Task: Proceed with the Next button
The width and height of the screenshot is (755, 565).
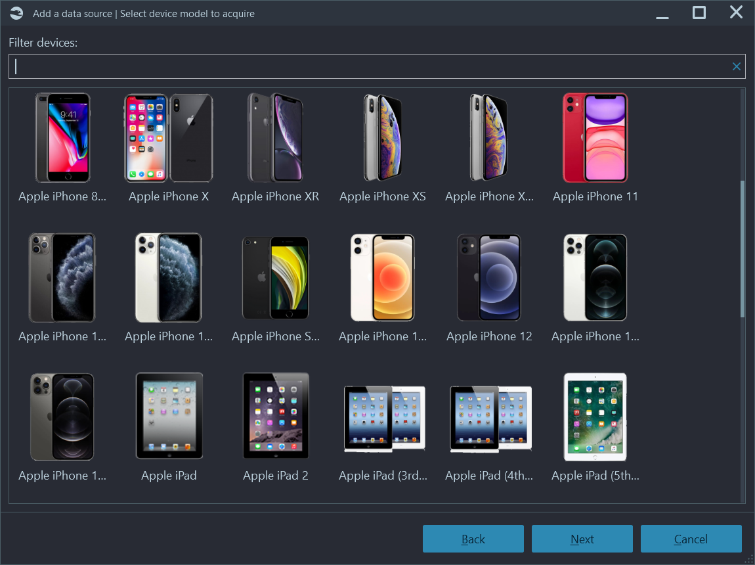Action: (x=582, y=539)
